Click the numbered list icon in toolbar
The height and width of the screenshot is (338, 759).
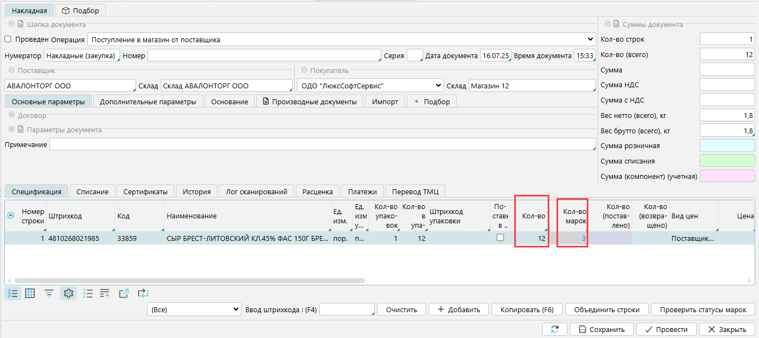tap(88, 294)
